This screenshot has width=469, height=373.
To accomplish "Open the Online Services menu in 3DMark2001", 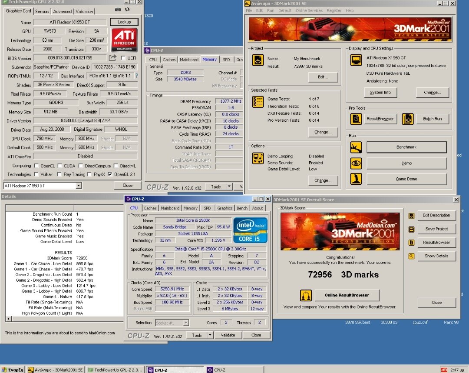I will click(309, 10).
